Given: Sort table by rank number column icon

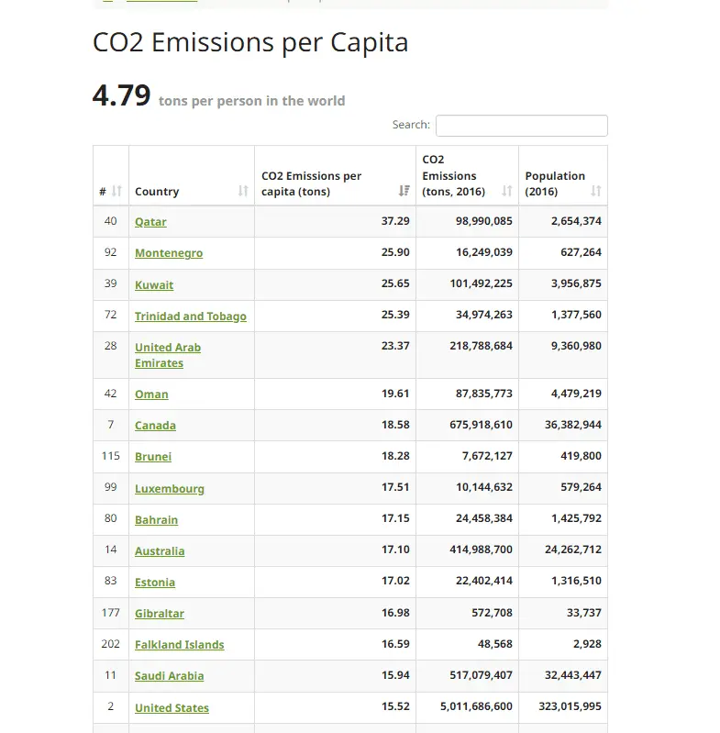Looking at the screenshot, I should 116,192.
